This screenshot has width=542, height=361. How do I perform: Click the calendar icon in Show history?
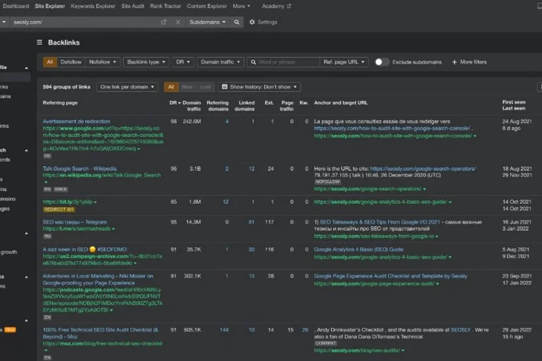[x=224, y=87]
